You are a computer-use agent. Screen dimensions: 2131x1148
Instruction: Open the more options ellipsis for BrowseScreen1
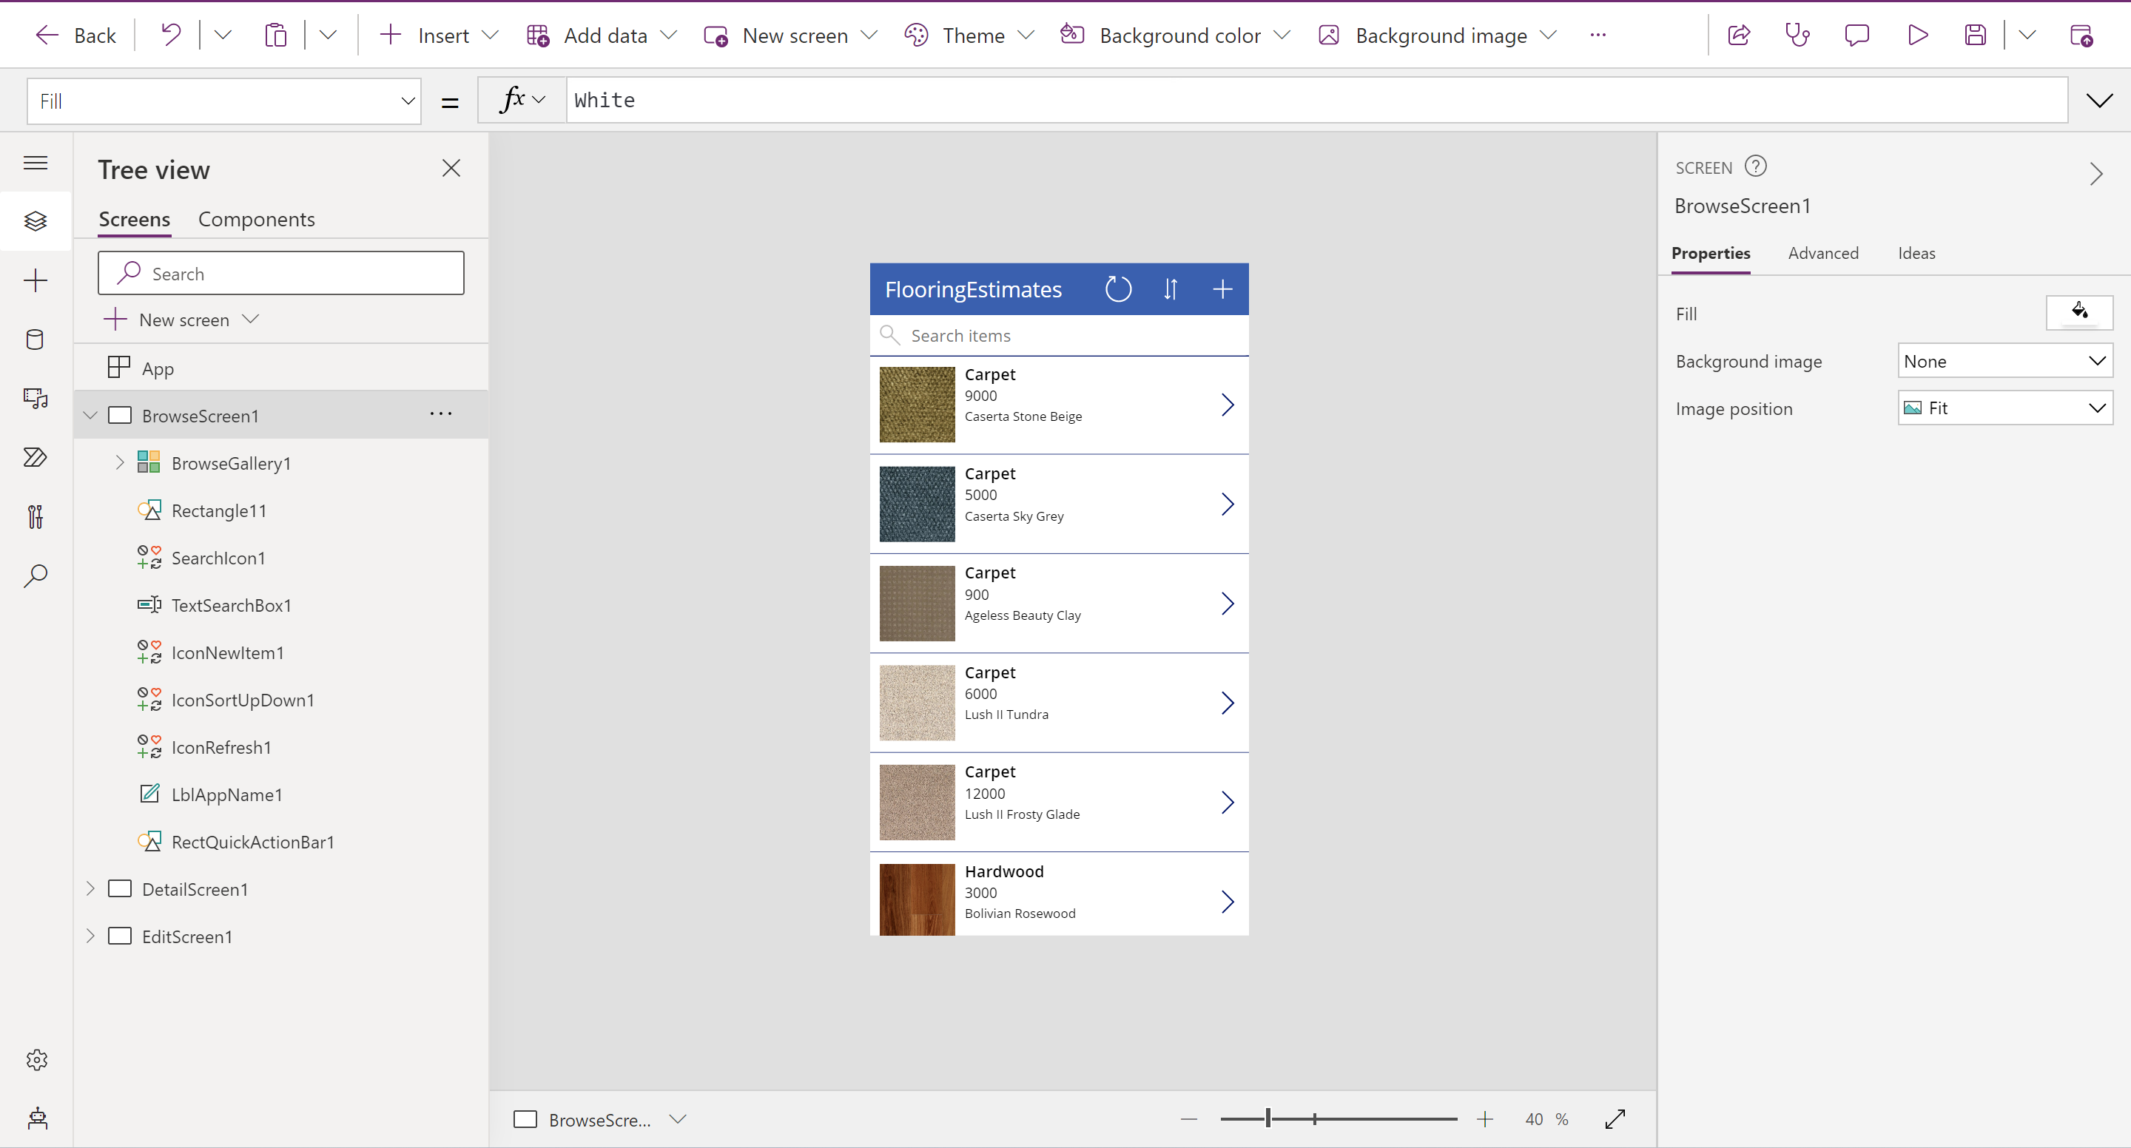(x=441, y=413)
